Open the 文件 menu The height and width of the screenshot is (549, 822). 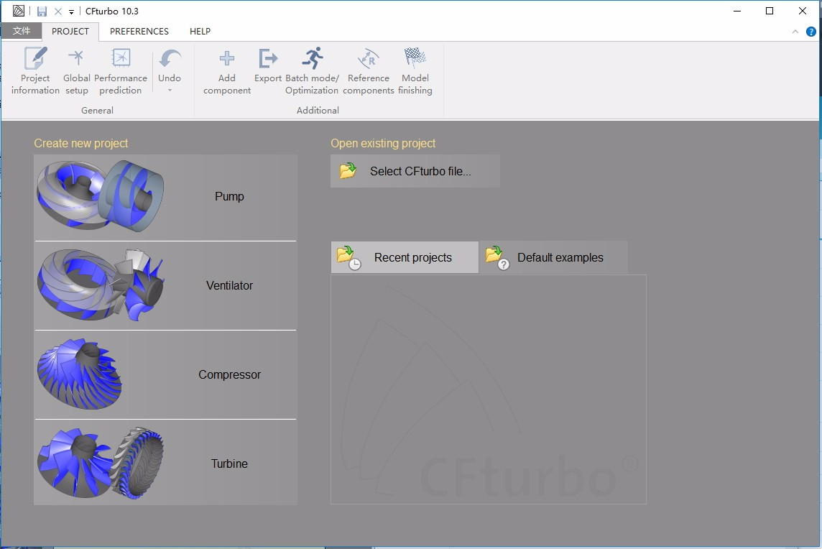pyautogui.click(x=22, y=31)
